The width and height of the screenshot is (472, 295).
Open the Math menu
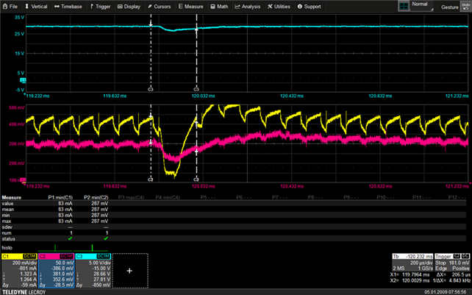[x=219, y=7]
